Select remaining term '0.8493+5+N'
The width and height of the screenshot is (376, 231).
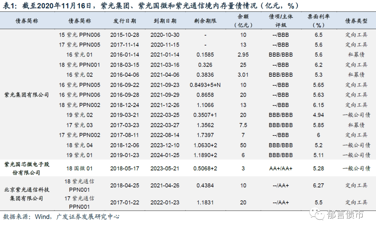205,85
